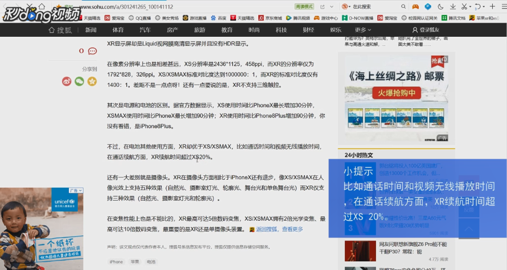
Task: Click the scissors screenshot tool
Action: tap(464, 6)
